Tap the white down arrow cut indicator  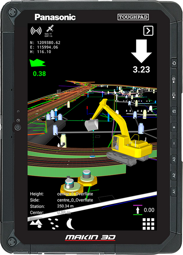[141, 51]
